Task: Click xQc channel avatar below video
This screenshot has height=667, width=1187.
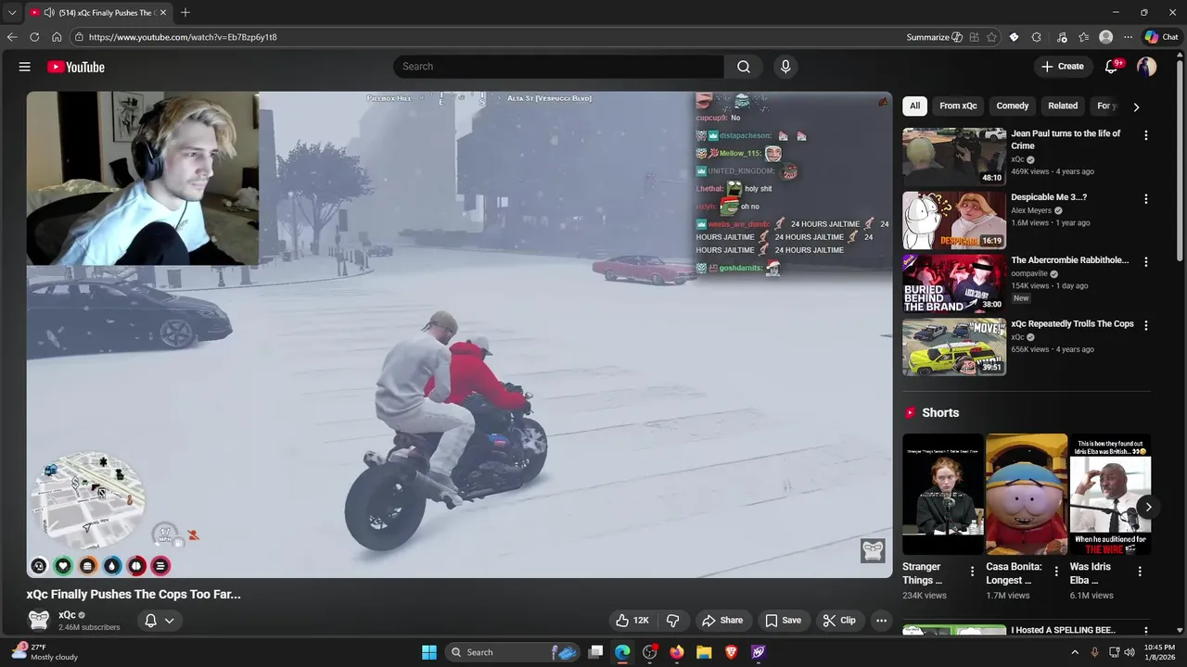Action: 39,621
